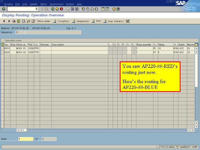The width and height of the screenshot is (200, 150).
Task: Toggle the S... checkbox in row 0010
Action: (134, 48)
